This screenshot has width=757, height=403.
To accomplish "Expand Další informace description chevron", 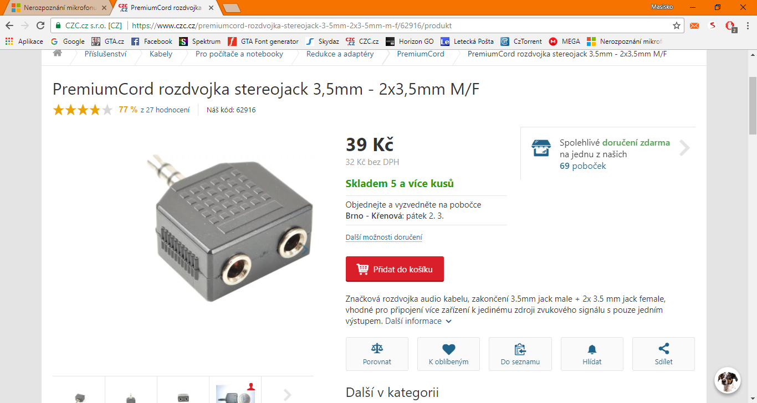I will tap(448, 321).
